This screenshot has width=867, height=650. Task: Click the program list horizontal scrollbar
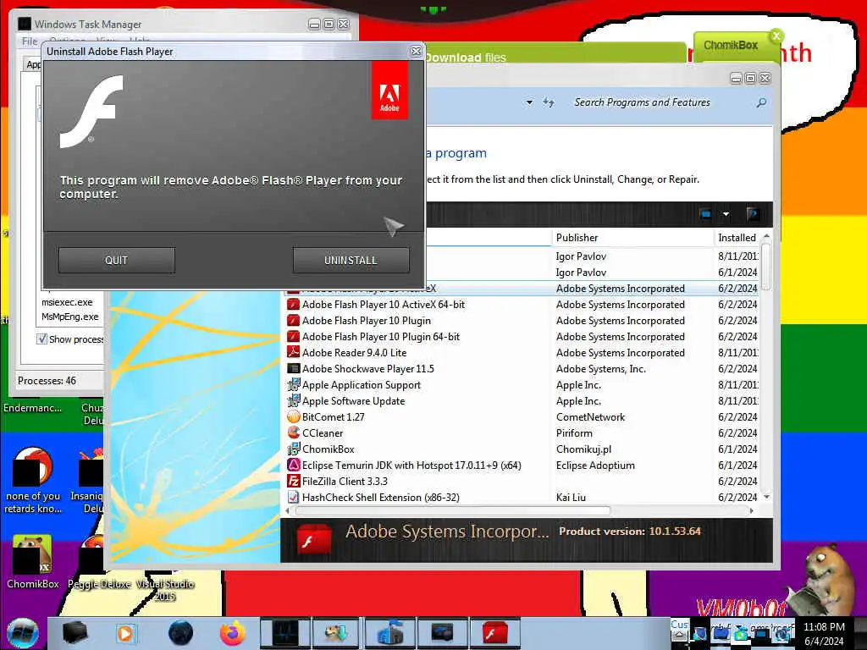tap(453, 510)
